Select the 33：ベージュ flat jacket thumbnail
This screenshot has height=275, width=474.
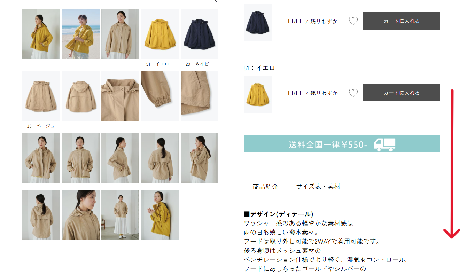(x=41, y=96)
